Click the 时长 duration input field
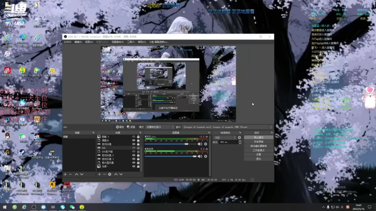 228,142
